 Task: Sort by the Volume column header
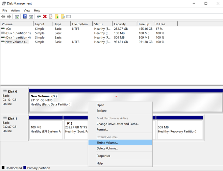pyautogui.click(x=17, y=24)
